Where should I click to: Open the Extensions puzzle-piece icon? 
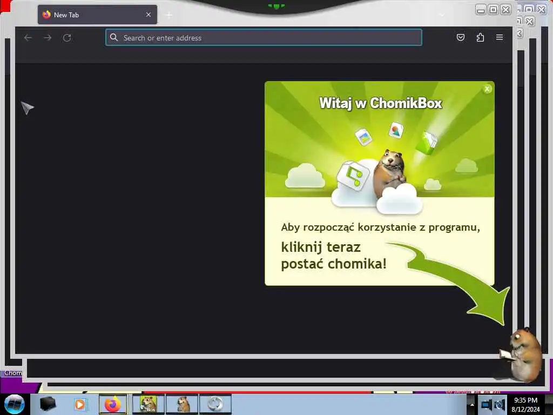click(480, 37)
